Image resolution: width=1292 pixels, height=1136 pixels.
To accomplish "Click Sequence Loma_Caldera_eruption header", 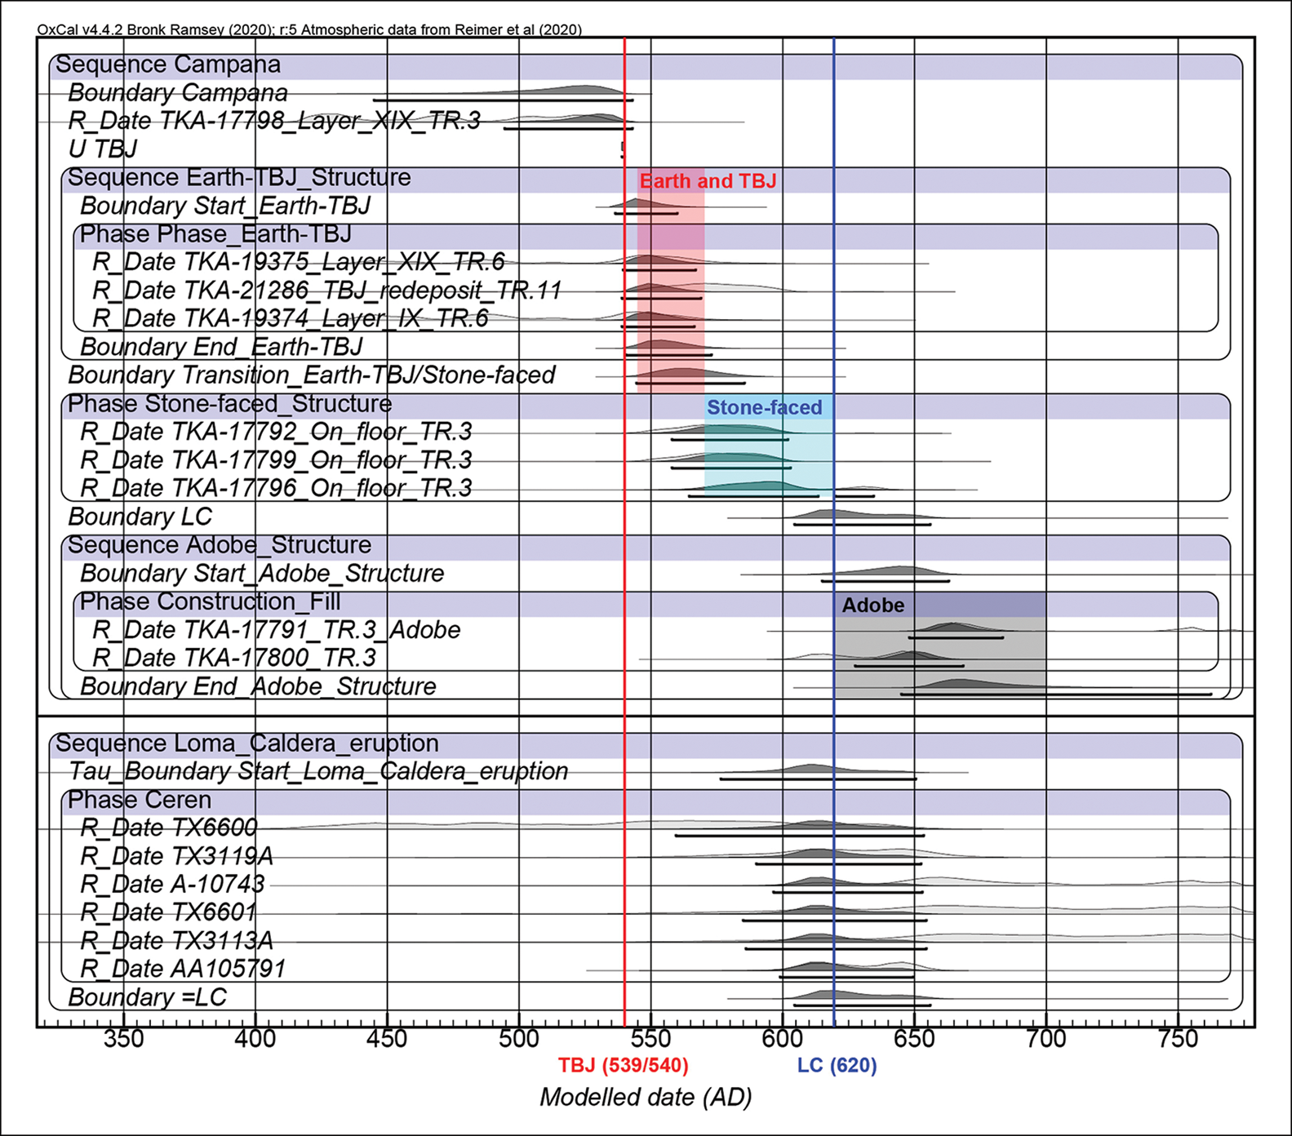I will [x=246, y=743].
